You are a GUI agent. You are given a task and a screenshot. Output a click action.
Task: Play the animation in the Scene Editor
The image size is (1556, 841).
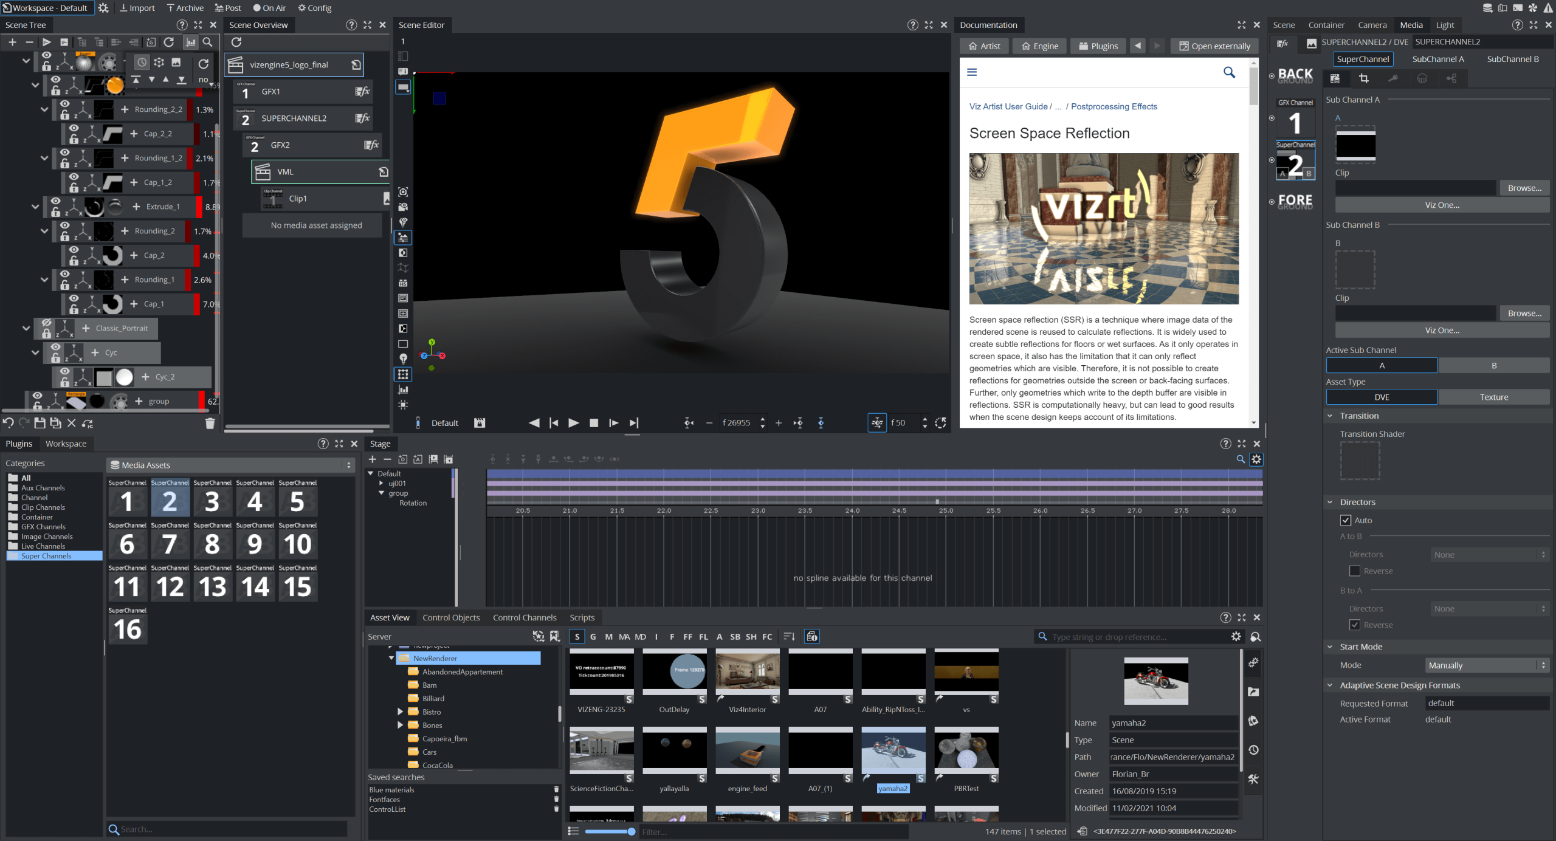point(573,422)
